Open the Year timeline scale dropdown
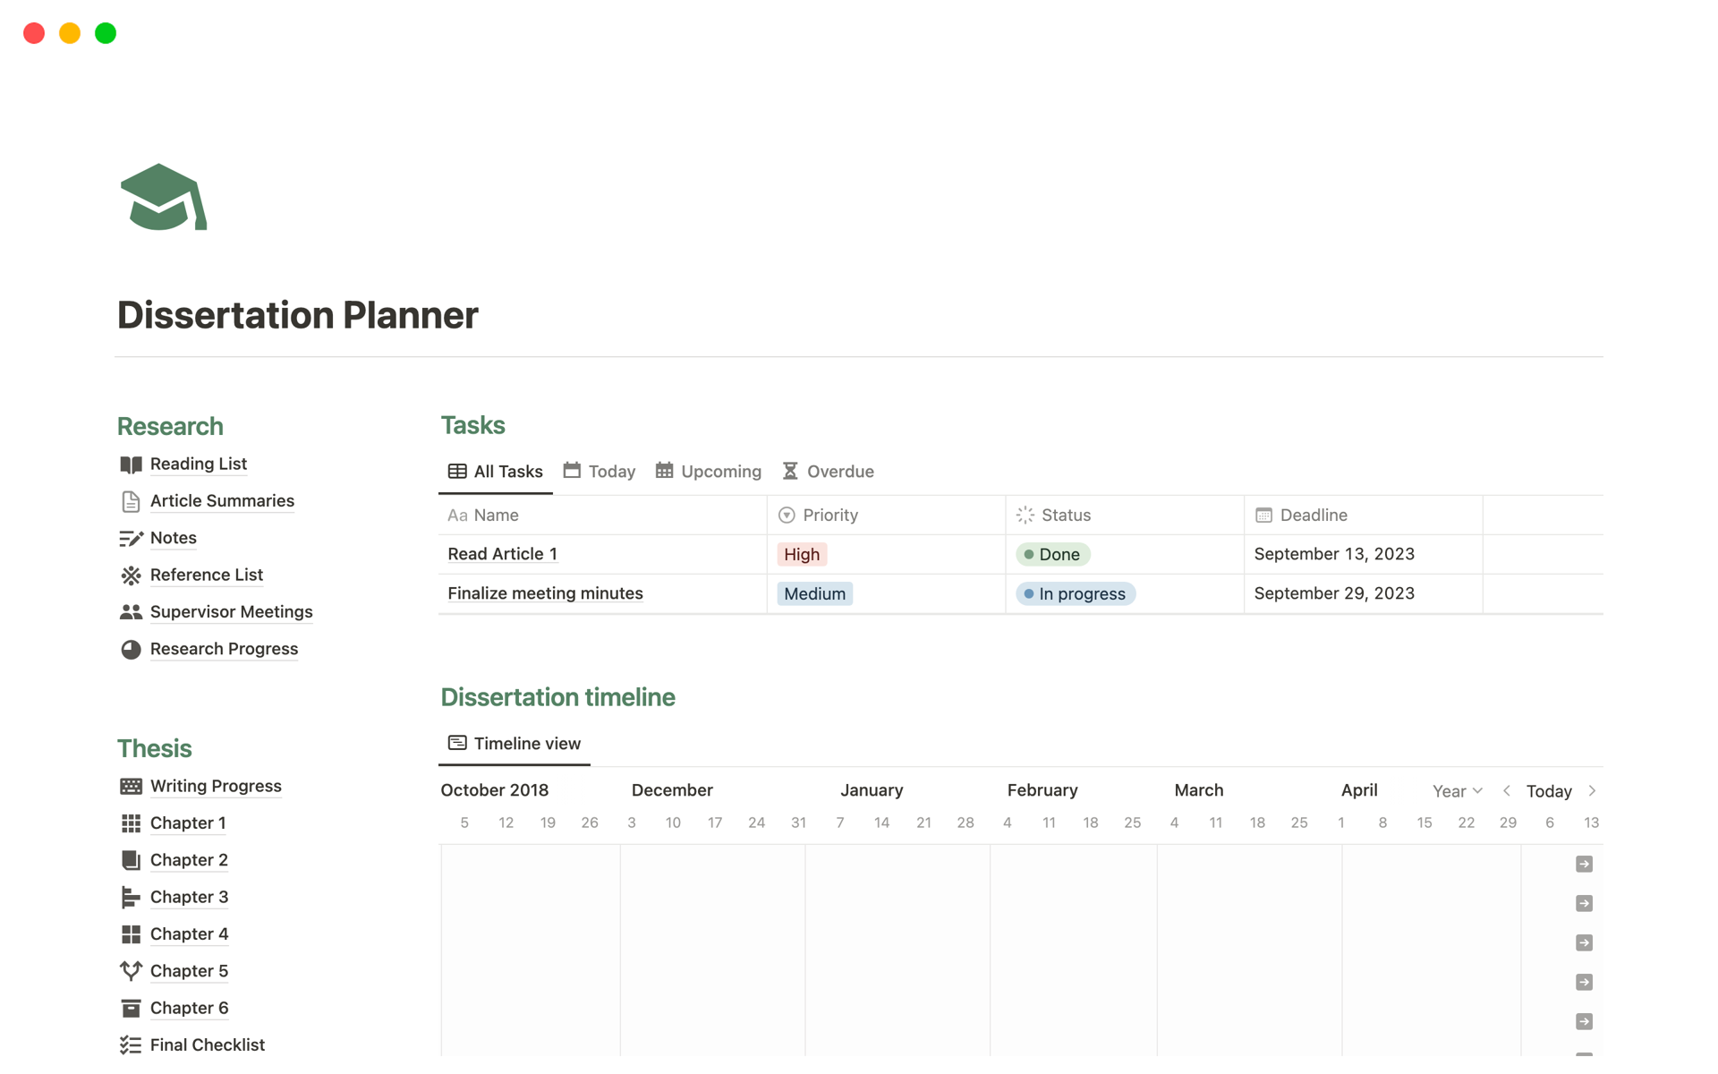Viewport: 1718px width, 1074px height. 1457,791
